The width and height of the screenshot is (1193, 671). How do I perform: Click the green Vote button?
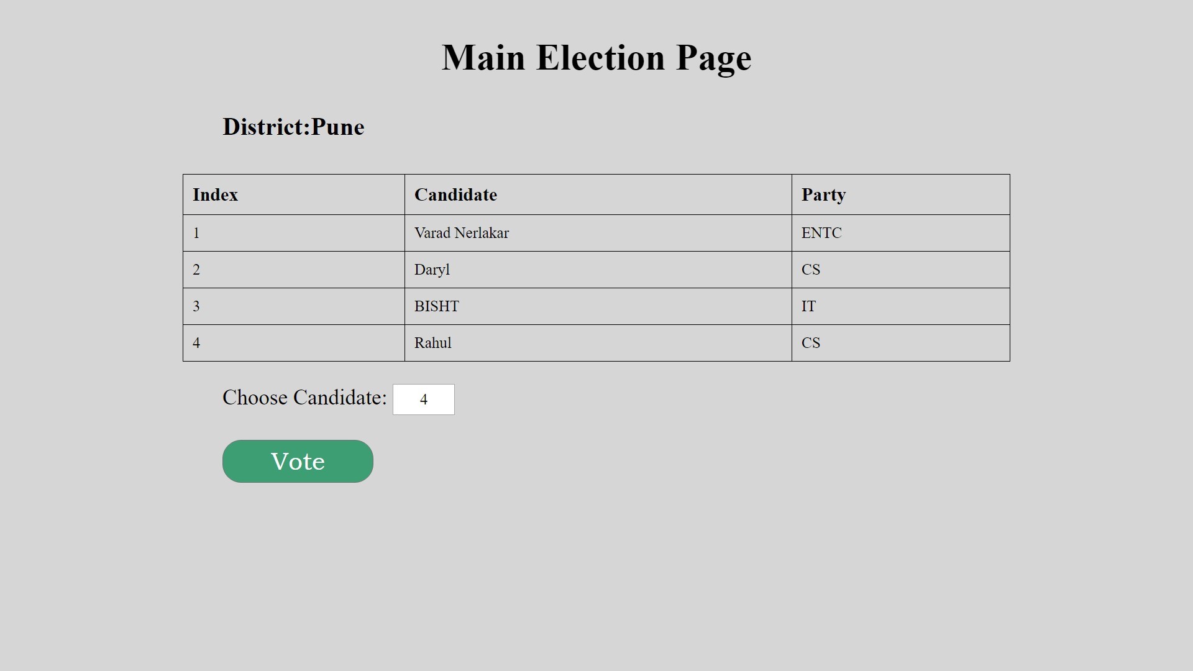[298, 461]
